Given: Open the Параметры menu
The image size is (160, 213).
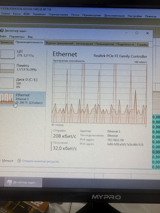Looking at the screenshot, I should pyautogui.click(x=17, y=37).
